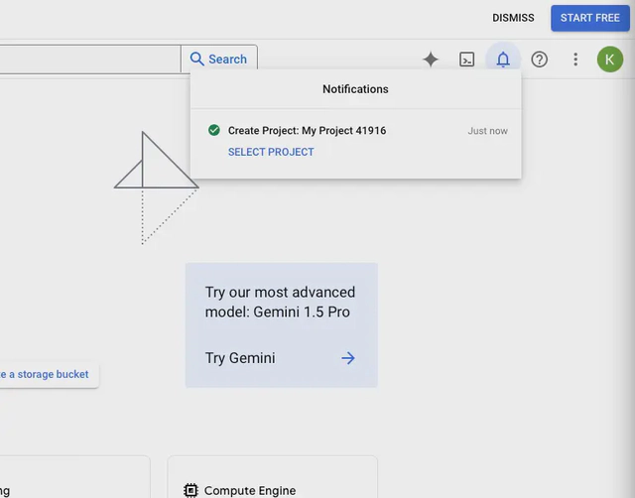The image size is (635, 498).
Task: Click SELECT PROJECT link
Action: point(271,152)
